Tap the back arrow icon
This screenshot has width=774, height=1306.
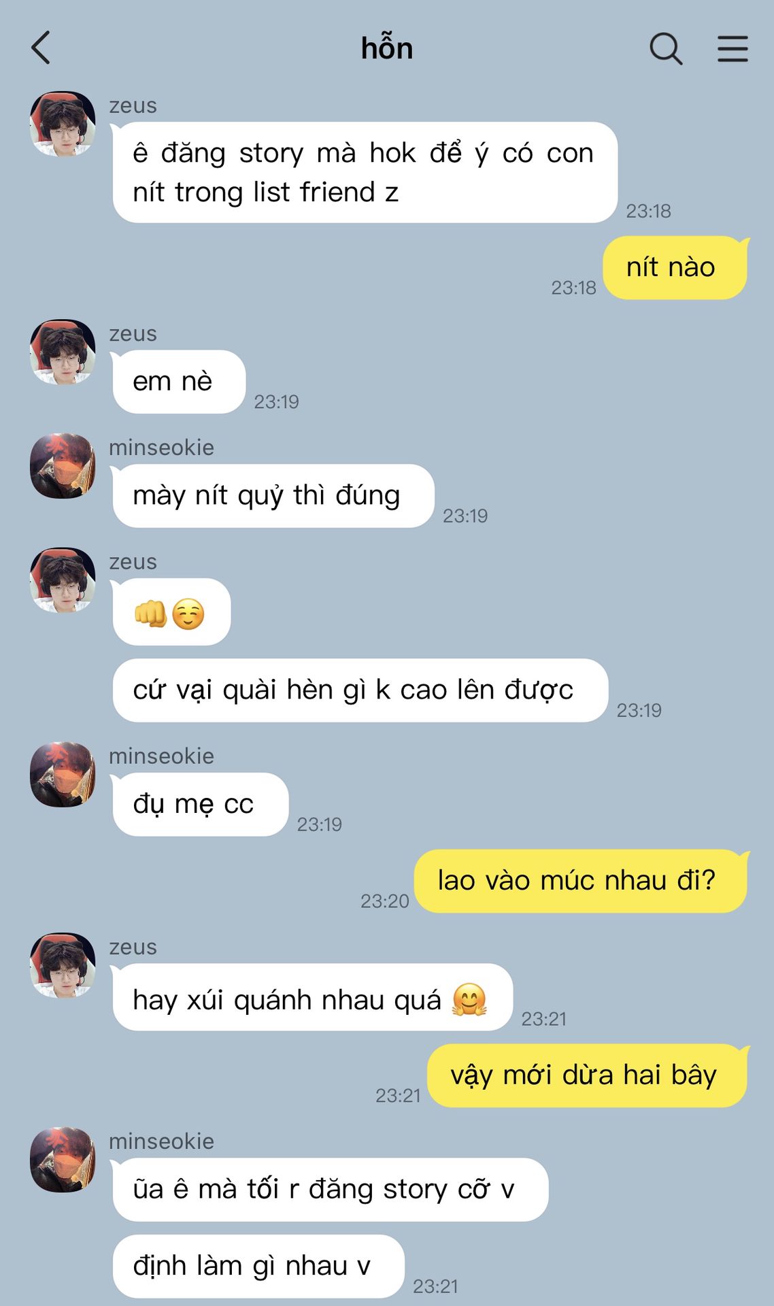pyautogui.click(x=41, y=48)
